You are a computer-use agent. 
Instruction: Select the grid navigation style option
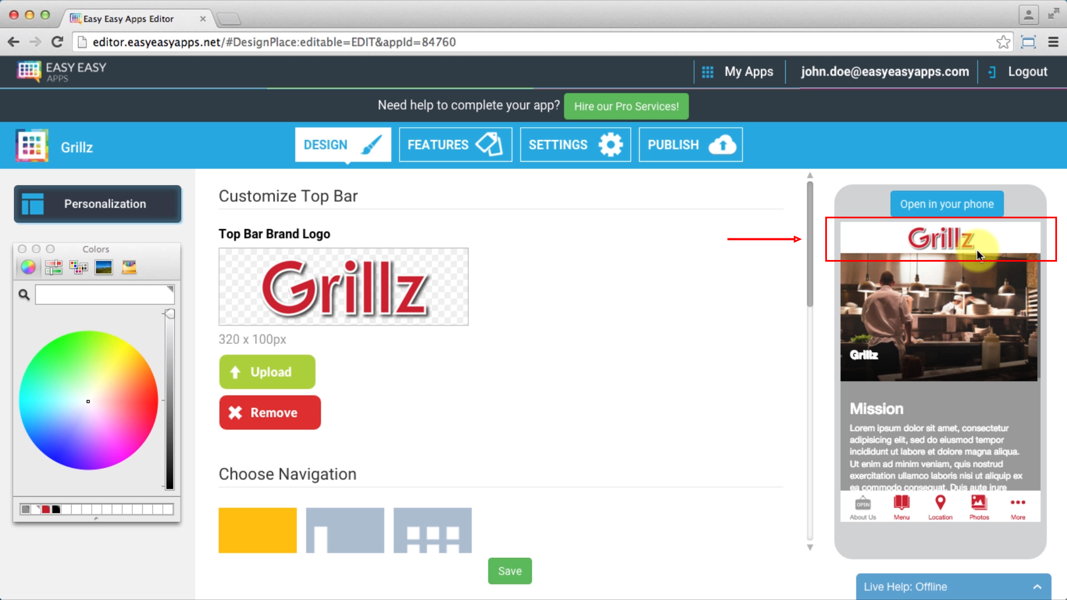point(432,529)
